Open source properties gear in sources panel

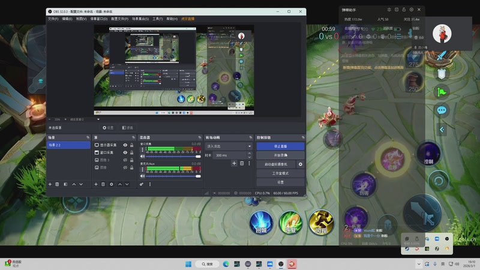(112, 184)
